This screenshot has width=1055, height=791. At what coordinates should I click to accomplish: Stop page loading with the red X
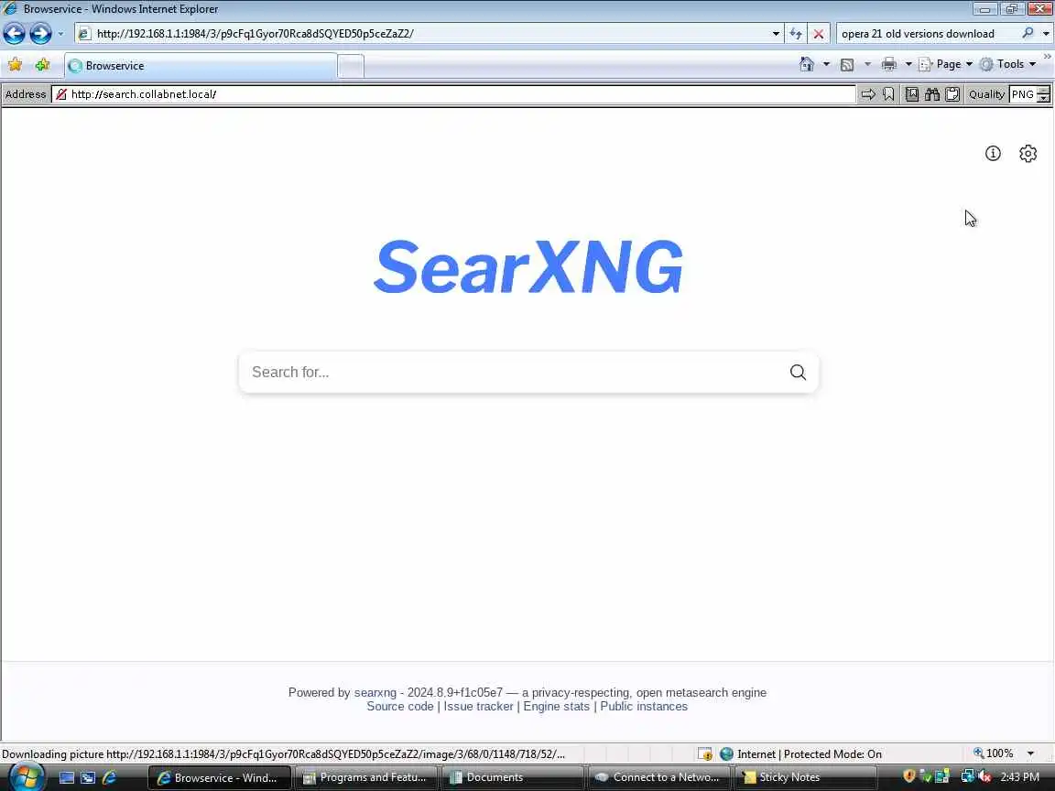[x=818, y=34]
